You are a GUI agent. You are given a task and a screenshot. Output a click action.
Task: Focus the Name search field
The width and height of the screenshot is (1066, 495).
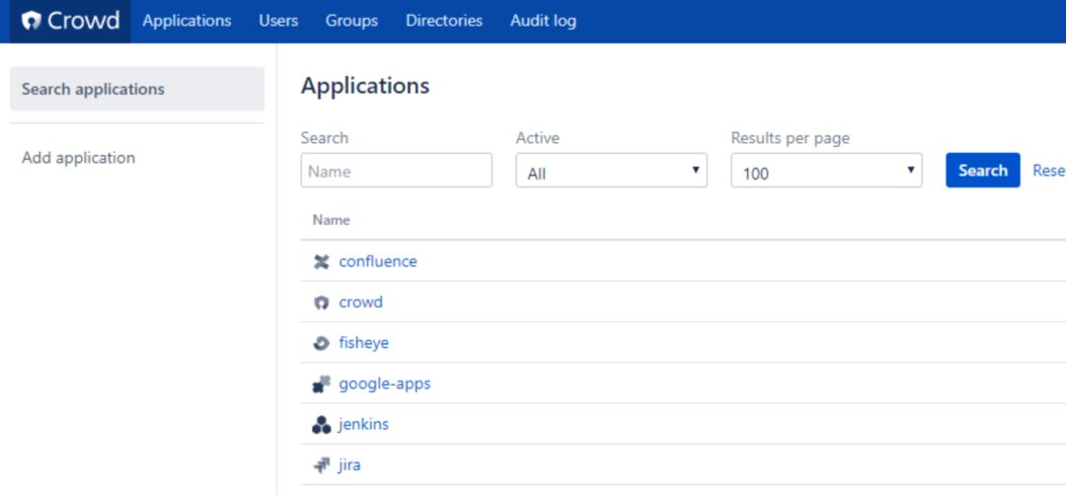coord(397,171)
